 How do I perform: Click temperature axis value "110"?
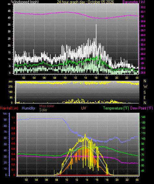point(143,133)
